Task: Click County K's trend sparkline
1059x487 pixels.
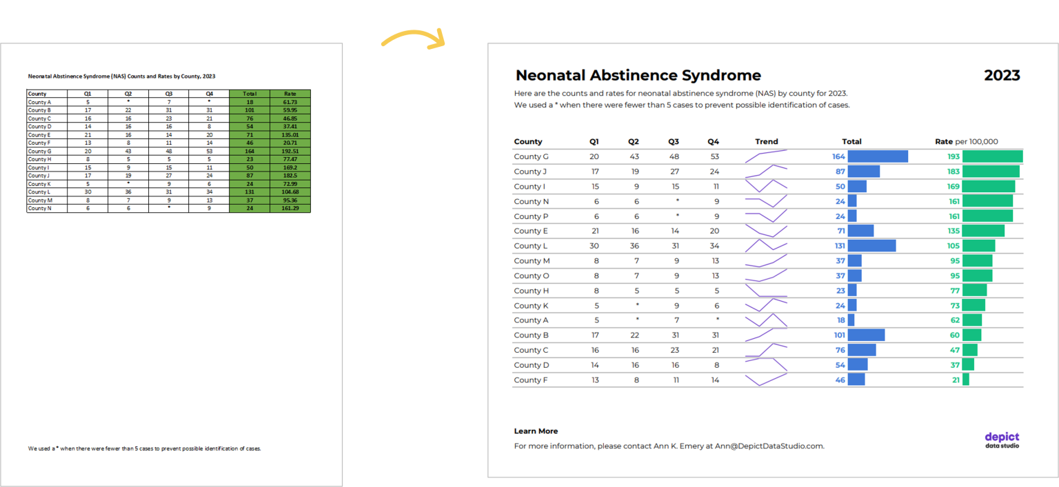Action: click(767, 305)
